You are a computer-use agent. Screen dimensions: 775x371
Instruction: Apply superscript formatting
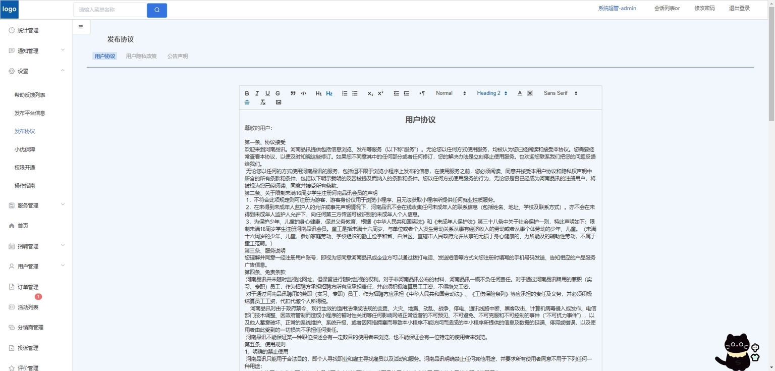click(380, 93)
